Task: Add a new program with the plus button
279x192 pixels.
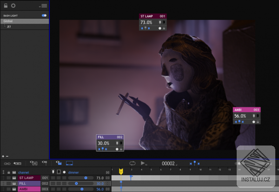Action: pyautogui.click(x=3, y=156)
